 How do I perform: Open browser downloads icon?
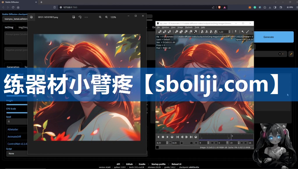click(x=270, y=7)
